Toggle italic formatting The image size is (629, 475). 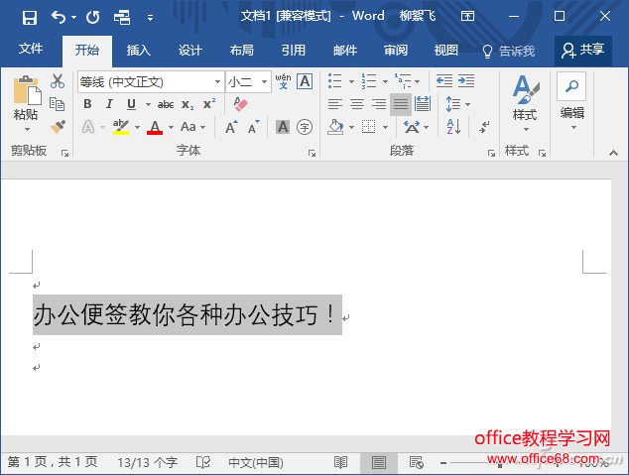(109, 104)
